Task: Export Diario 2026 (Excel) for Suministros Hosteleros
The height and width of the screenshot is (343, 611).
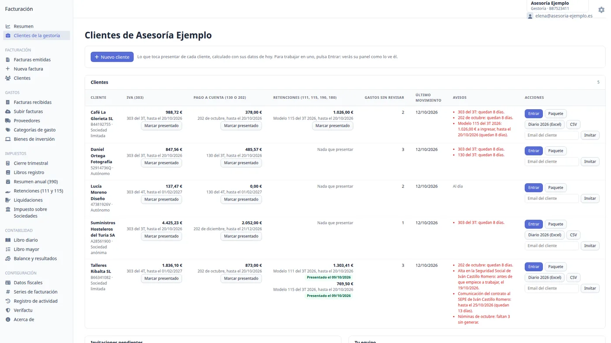Action: click(545, 235)
